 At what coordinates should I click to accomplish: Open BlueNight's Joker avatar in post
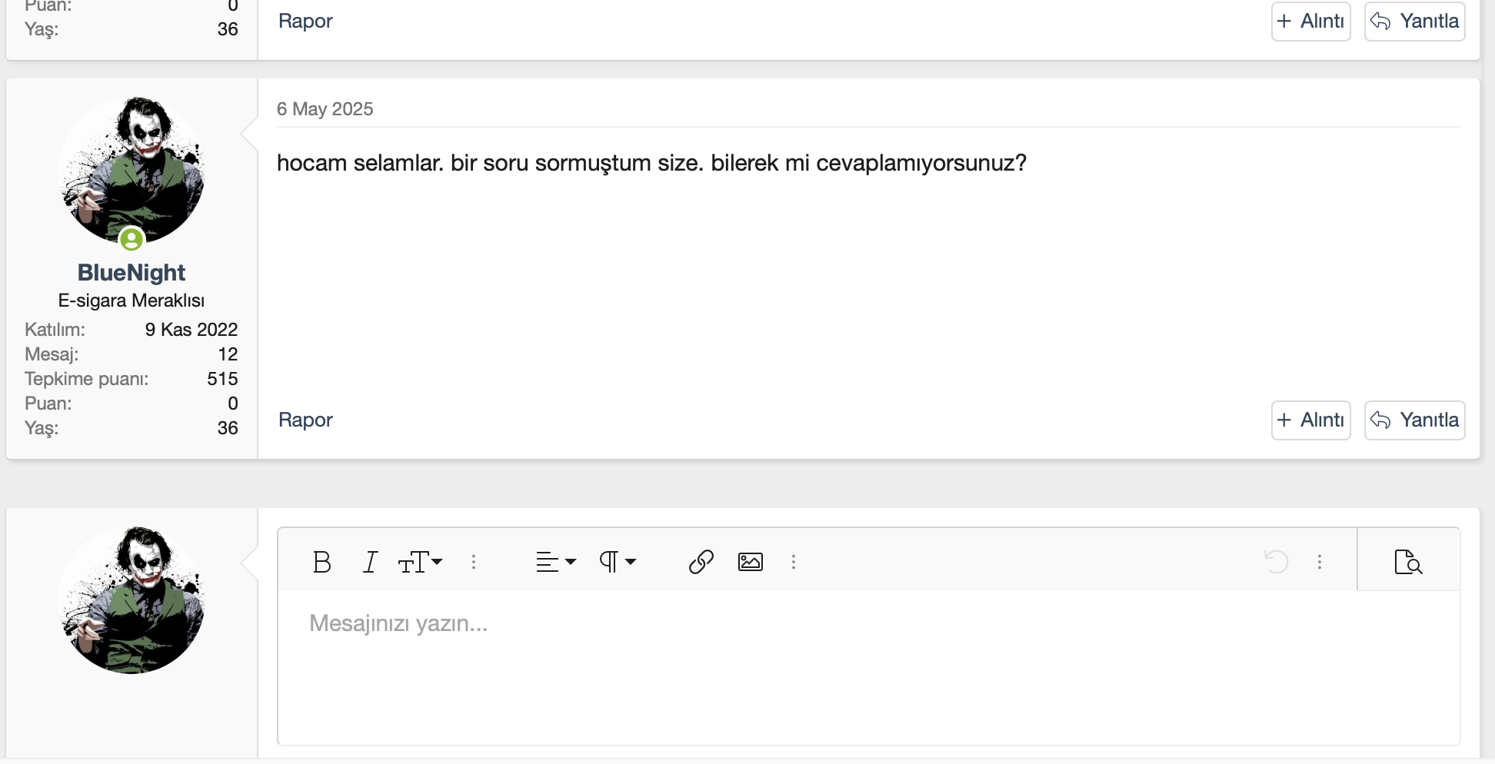pyautogui.click(x=132, y=170)
